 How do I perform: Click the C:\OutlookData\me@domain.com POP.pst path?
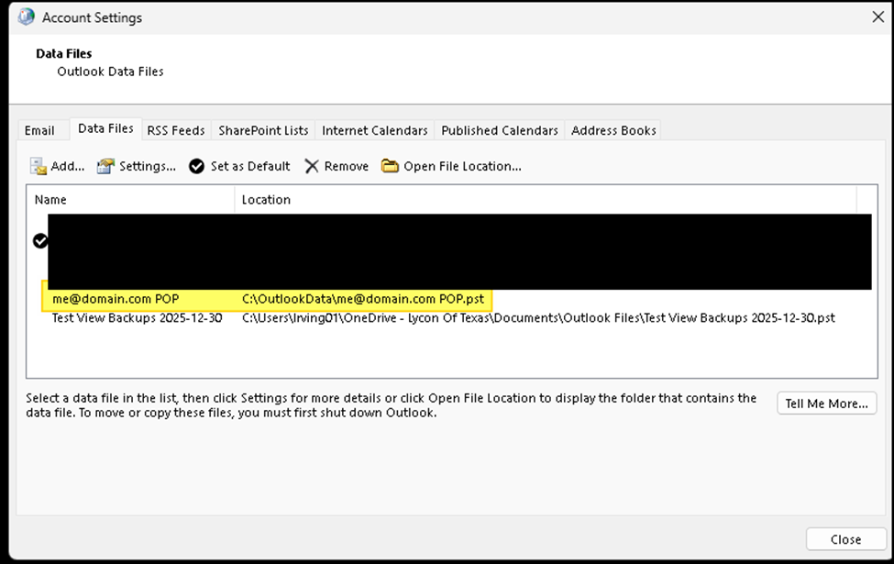tap(363, 299)
